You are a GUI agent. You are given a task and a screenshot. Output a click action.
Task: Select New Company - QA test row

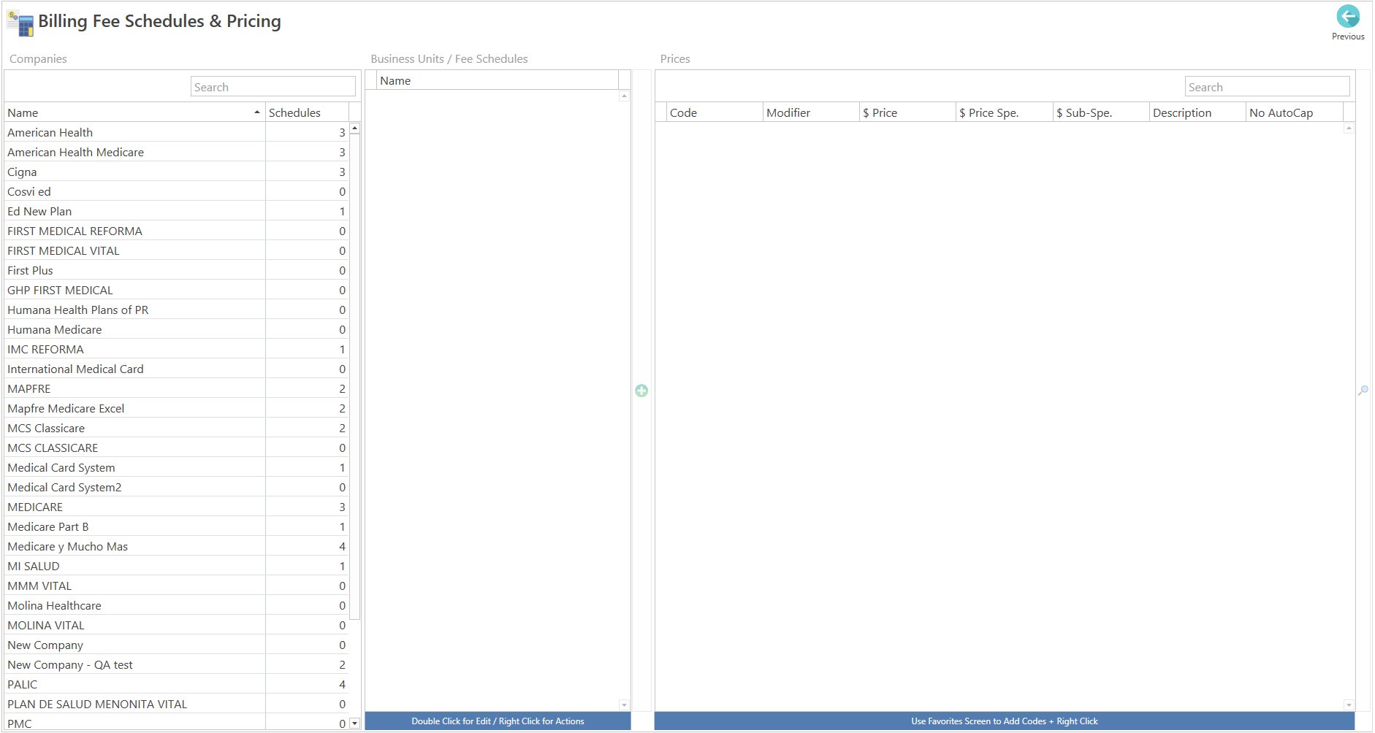[x=177, y=664]
